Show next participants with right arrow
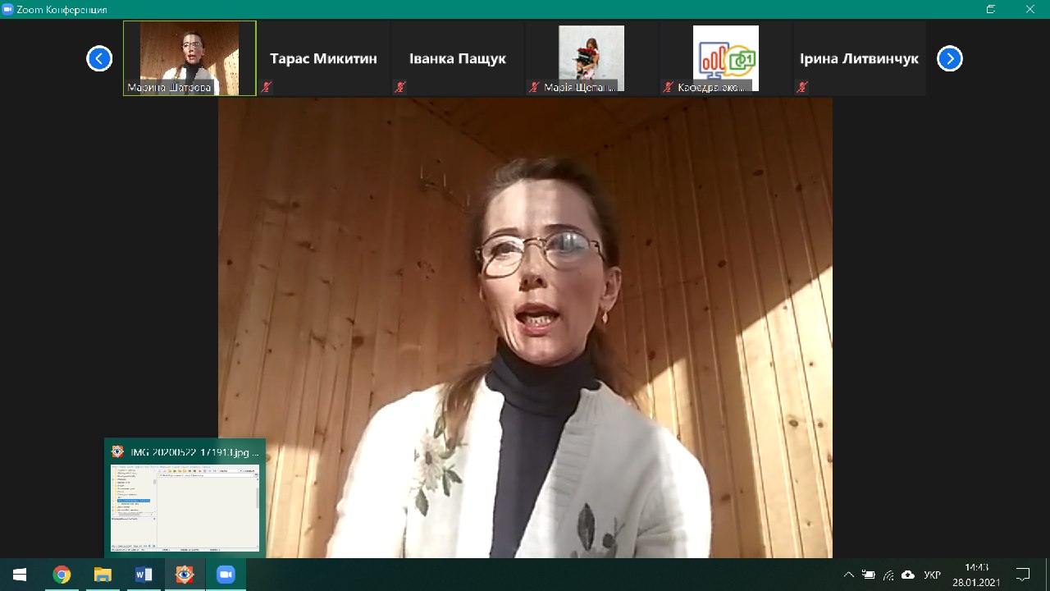 click(x=949, y=59)
